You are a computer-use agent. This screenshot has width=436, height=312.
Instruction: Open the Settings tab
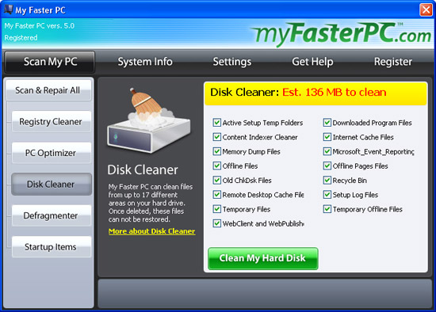point(232,62)
